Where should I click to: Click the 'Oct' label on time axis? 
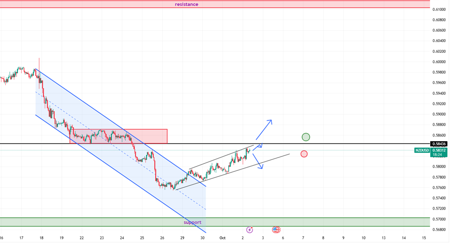(222, 237)
